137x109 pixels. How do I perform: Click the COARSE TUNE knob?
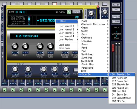click(40, 46)
